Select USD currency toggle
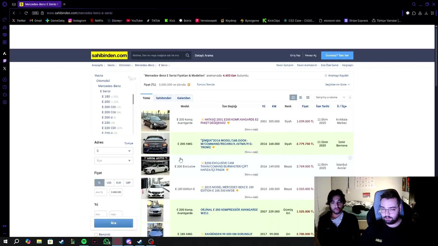The image size is (438, 246). tap(109, 183)
